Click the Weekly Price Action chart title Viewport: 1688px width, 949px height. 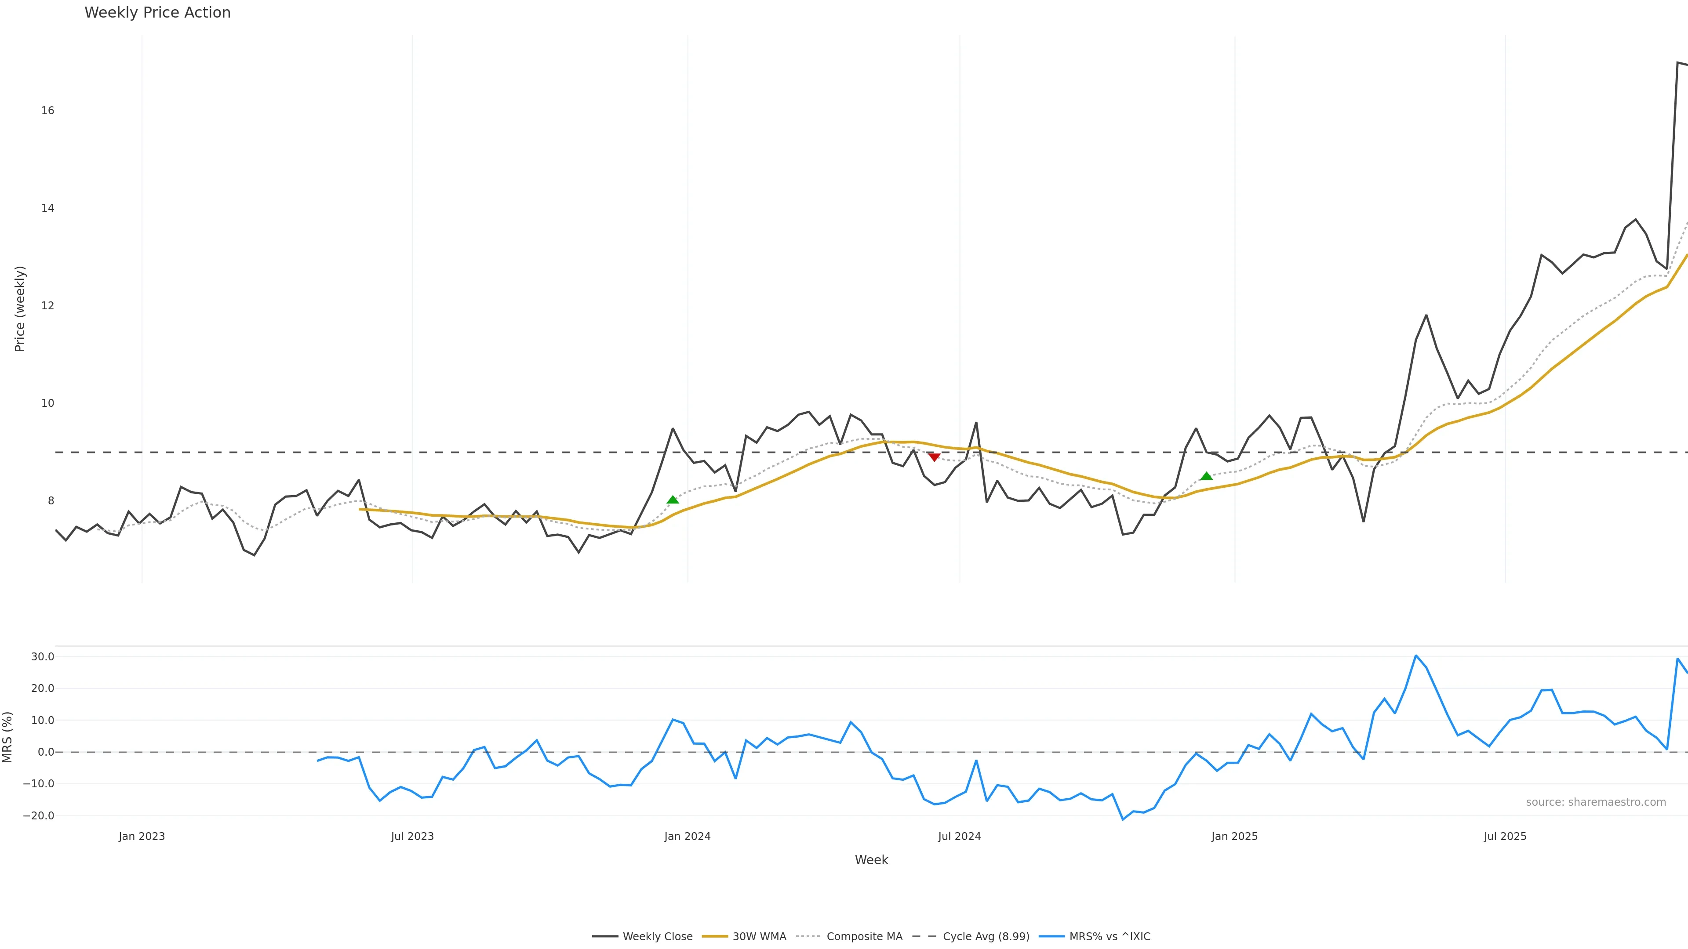tap(157, 12)
